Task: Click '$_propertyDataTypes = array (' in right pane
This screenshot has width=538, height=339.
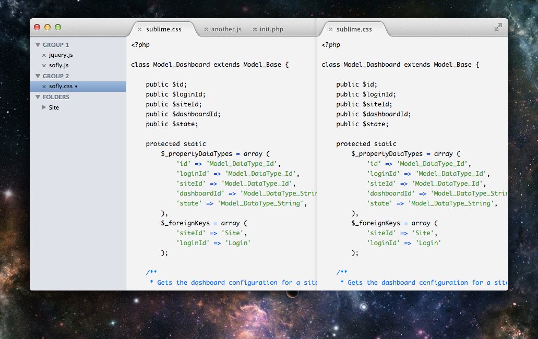Action: [406, 154]
